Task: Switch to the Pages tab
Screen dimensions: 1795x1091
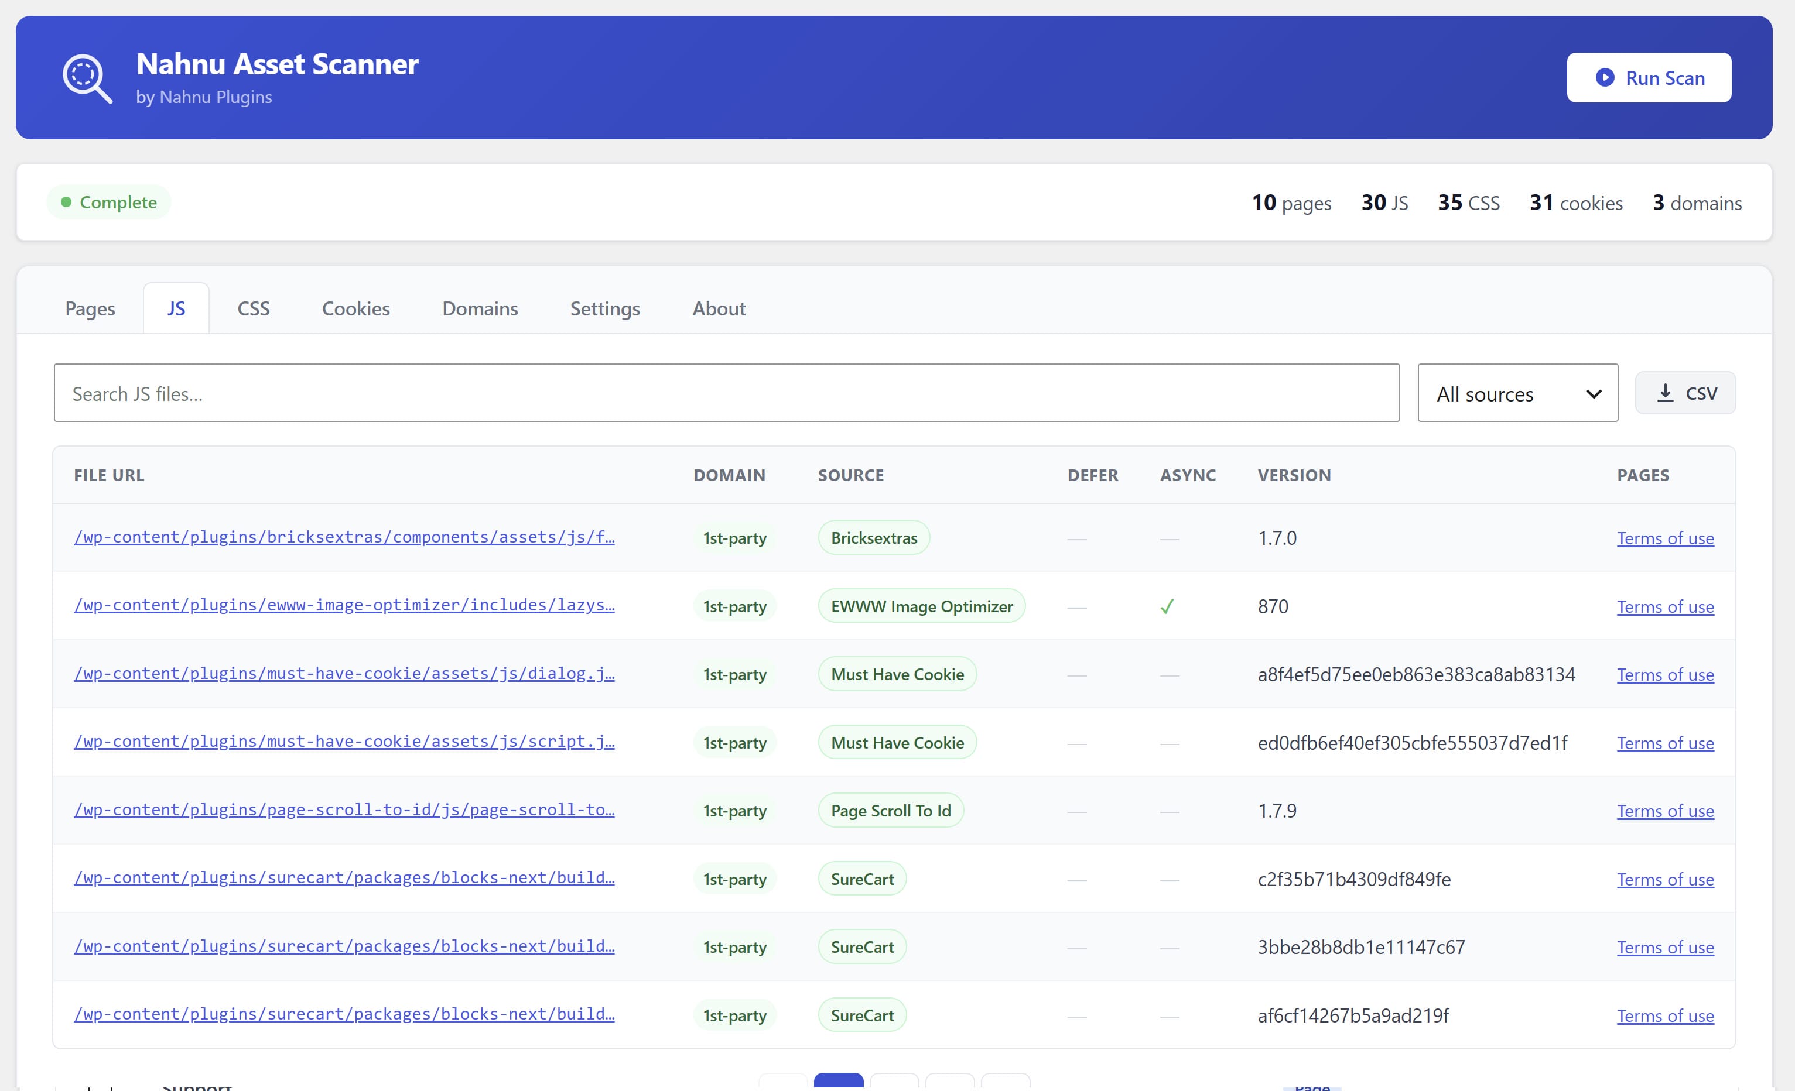Action: tap(90, 309)
